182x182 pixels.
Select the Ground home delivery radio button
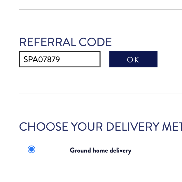point(32,149)
